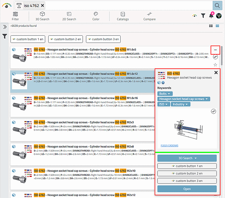The height and width of the screenshot is (198, 225).
Task: Click 'custom button 3 en' above results
Action: tap(103, 39)
